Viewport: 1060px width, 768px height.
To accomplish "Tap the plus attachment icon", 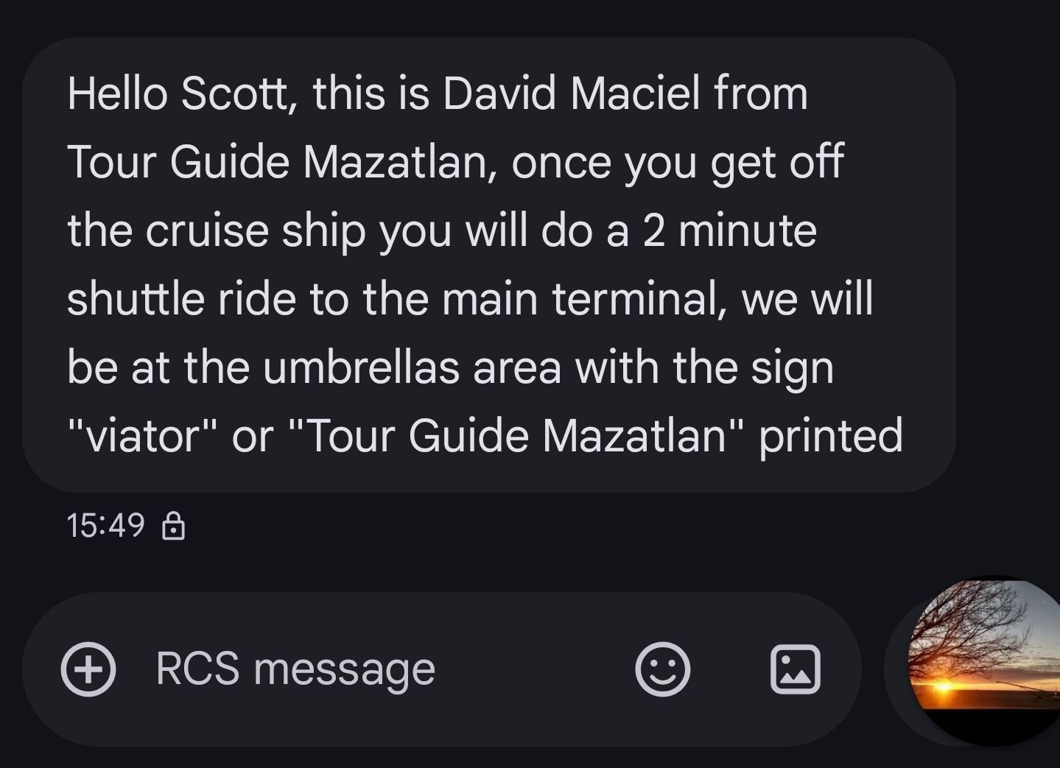I will (88, 669).
